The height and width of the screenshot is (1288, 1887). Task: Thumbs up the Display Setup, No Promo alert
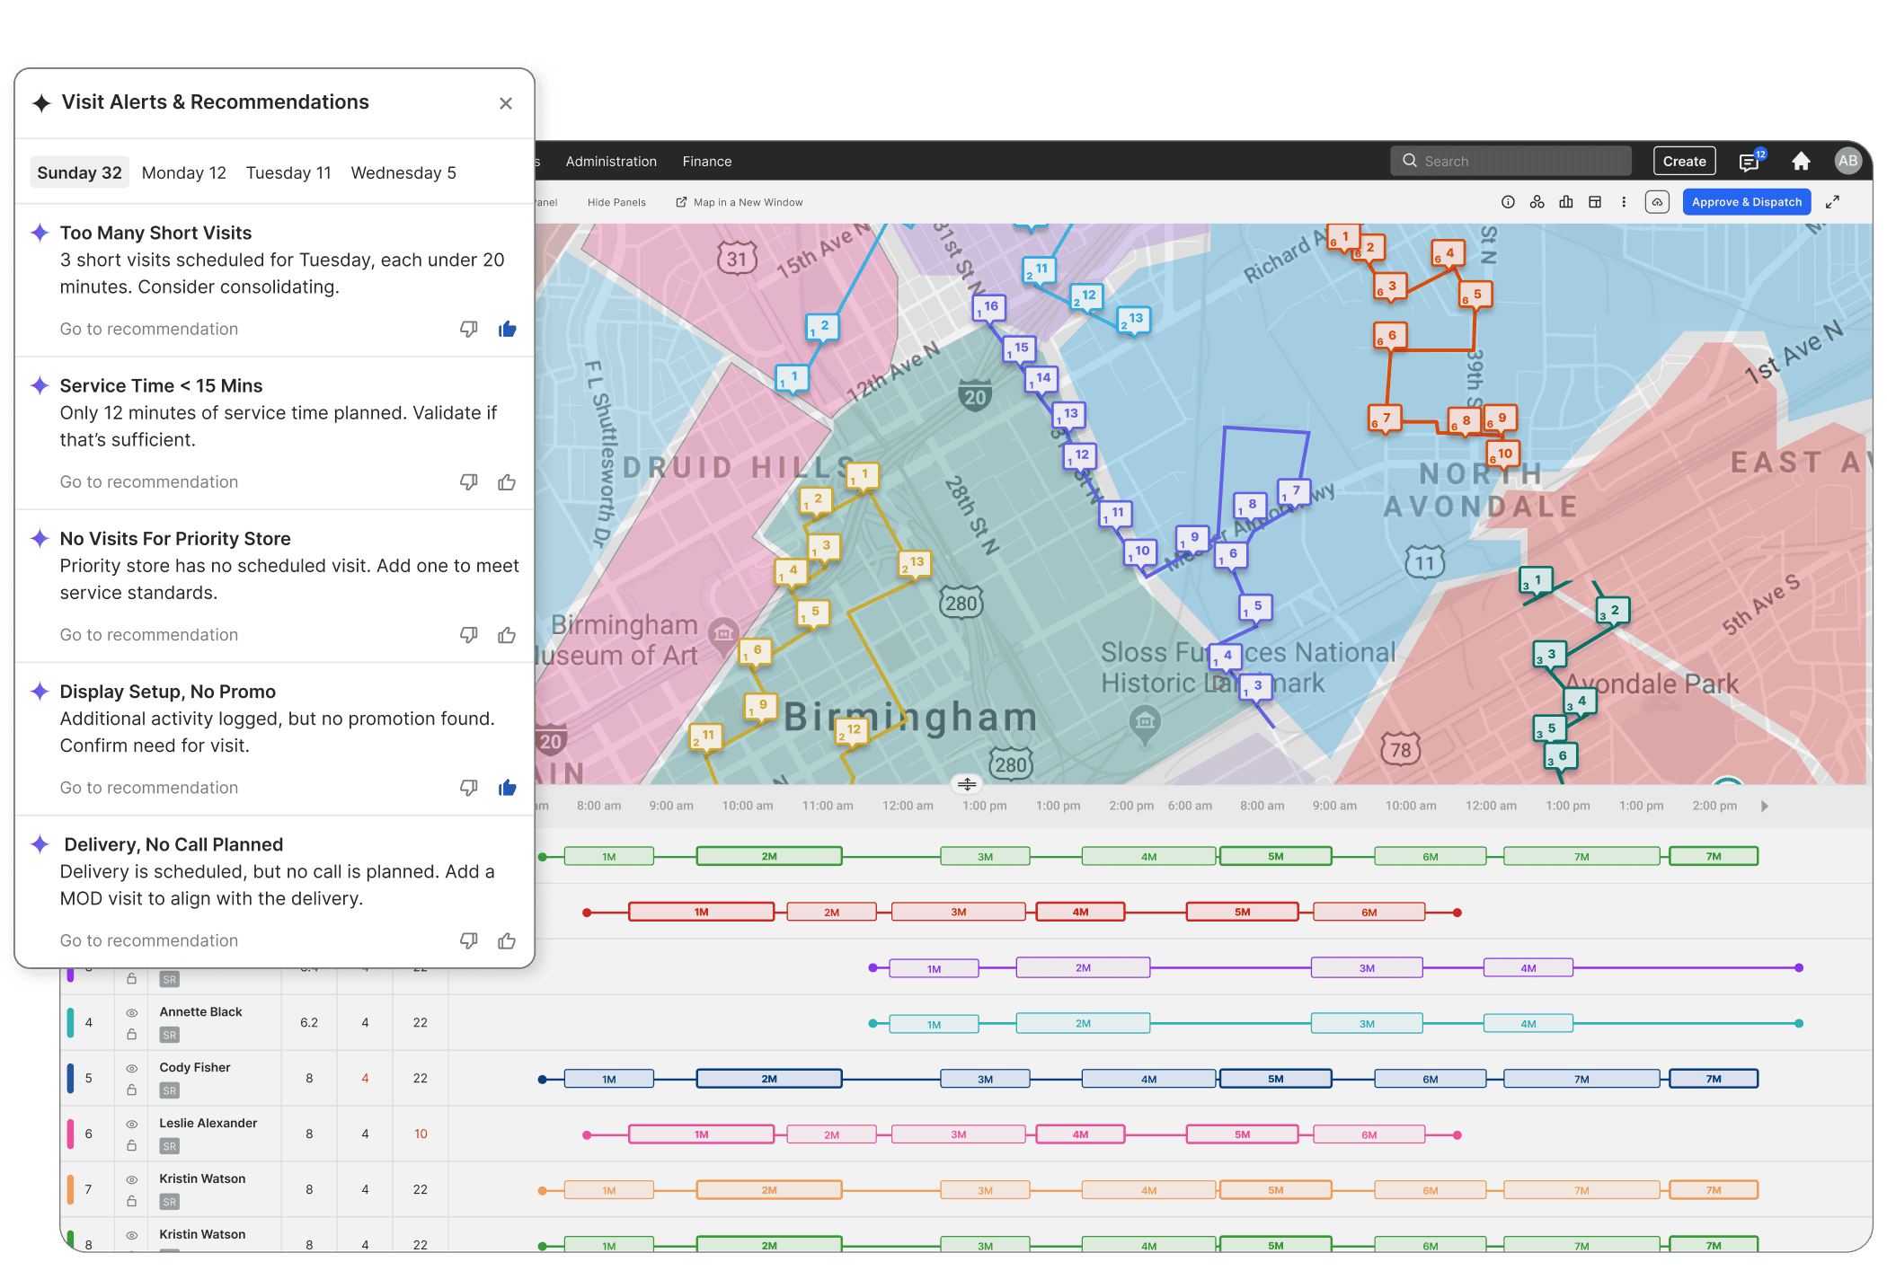point(508,788)
